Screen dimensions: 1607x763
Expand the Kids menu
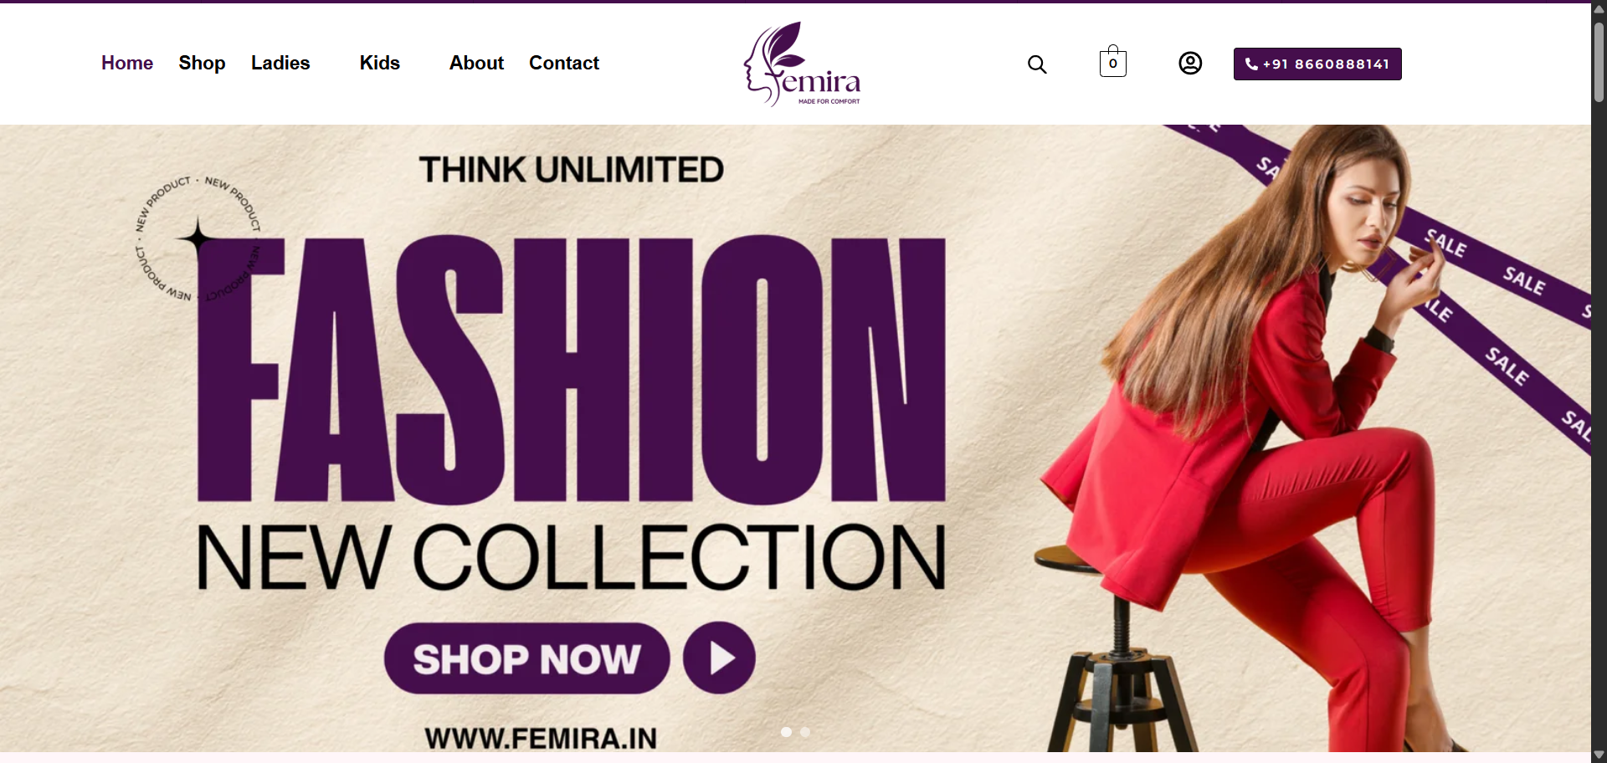[x=379, y=63]
